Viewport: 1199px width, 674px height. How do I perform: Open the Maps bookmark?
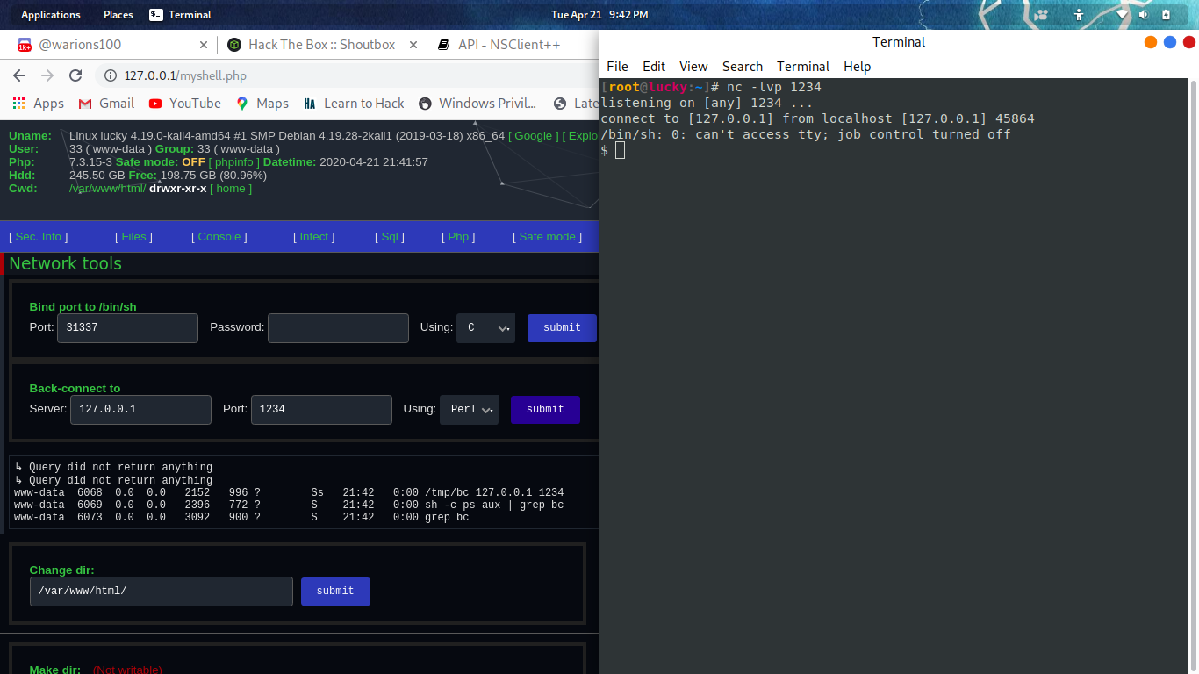pos(262,104)
